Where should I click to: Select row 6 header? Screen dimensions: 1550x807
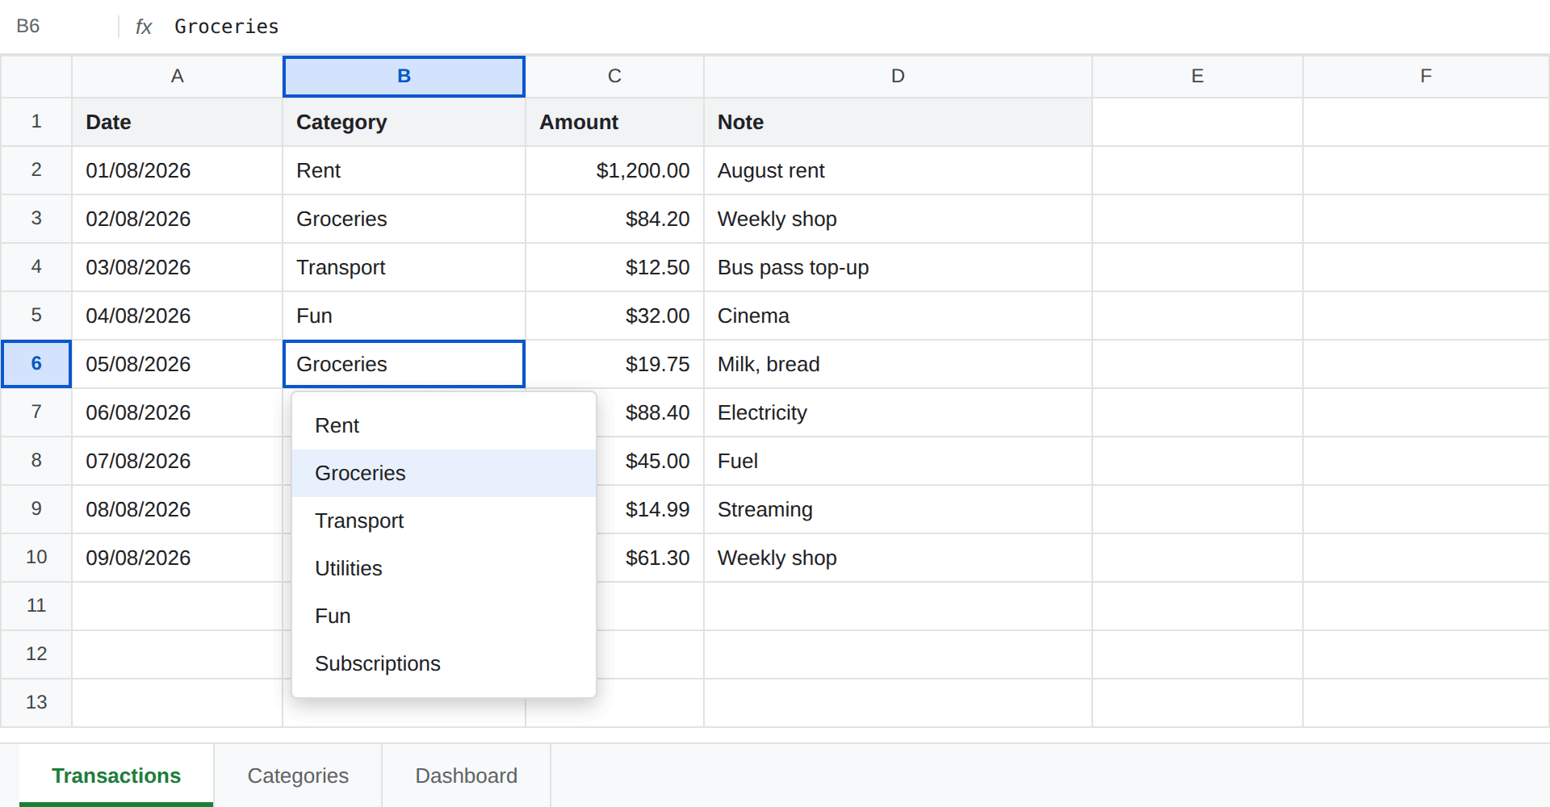click(x=36, y=364)
